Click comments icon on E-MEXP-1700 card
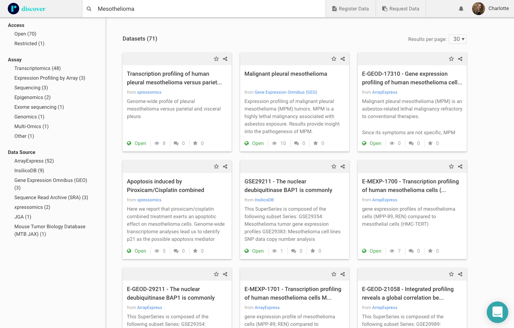514x328 pixels. pyautogui.click(x=411, y=251)
